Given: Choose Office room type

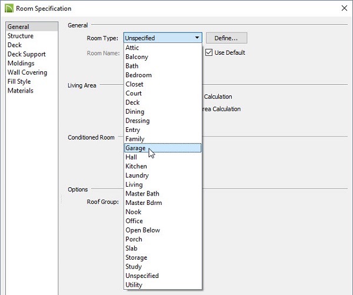Looking at the screenshot, I should (162, 221).
